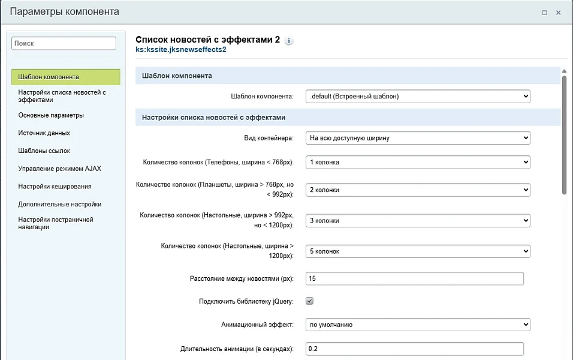Image resolution: width=573 pixels, height=360 pixels.
Task: Click the vertical scrollbar thumb
Action: coord(564,134)
